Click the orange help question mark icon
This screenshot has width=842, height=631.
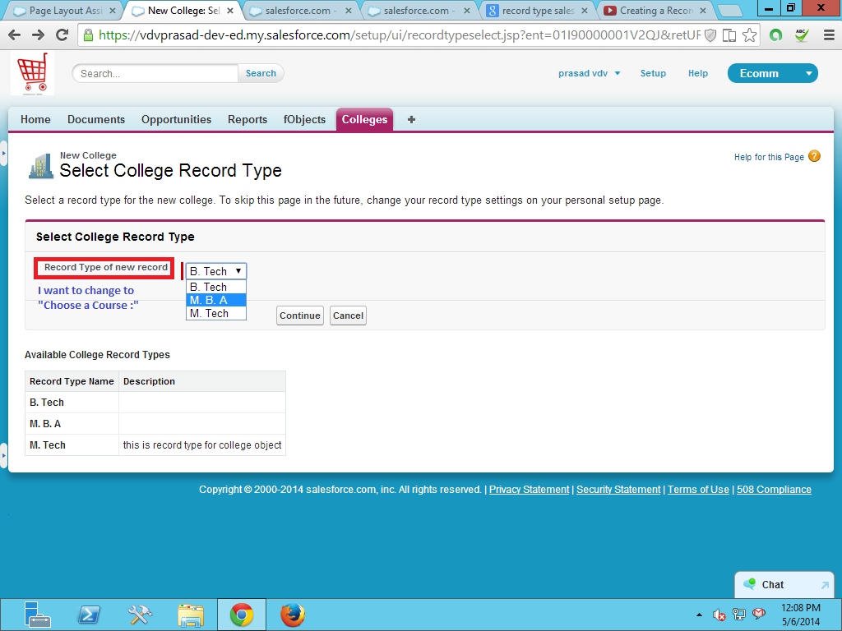click(x=814, y=156)
